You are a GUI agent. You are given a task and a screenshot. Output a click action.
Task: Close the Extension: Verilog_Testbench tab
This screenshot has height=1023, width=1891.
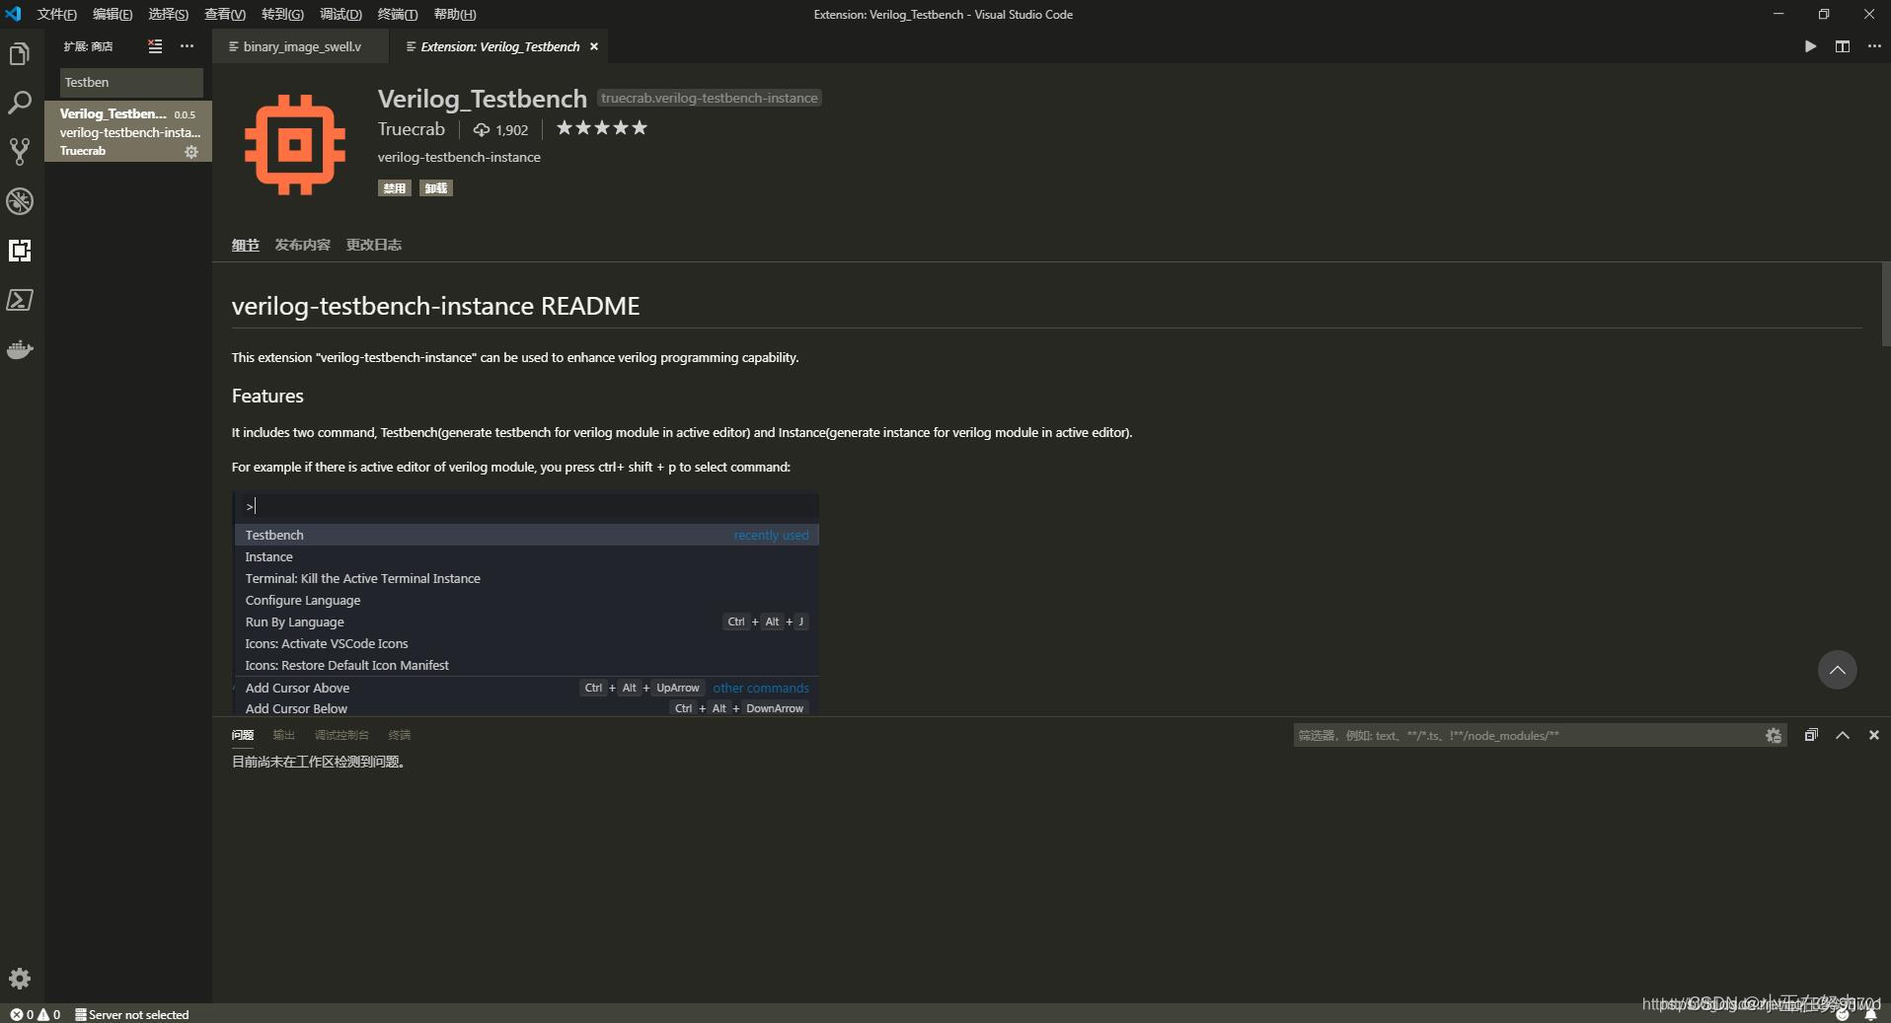(594, 46)
